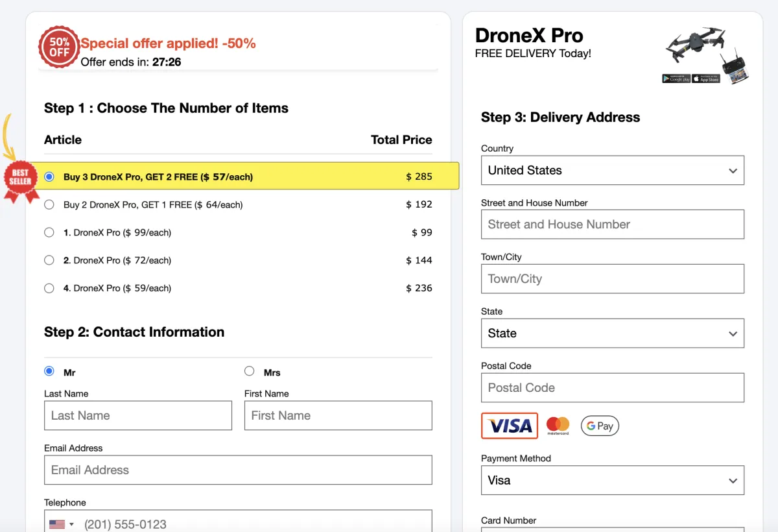The image size is (778, 532).
Task: Click the $ 192 total price
Action: 419,204
